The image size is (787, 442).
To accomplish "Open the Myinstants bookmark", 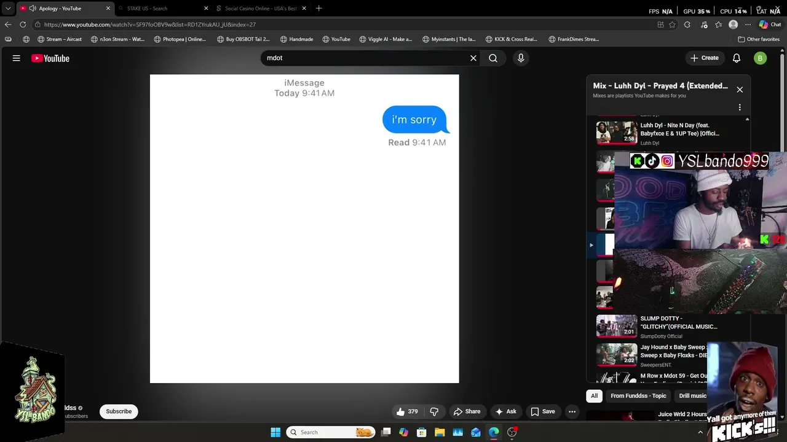I will 449,39.
